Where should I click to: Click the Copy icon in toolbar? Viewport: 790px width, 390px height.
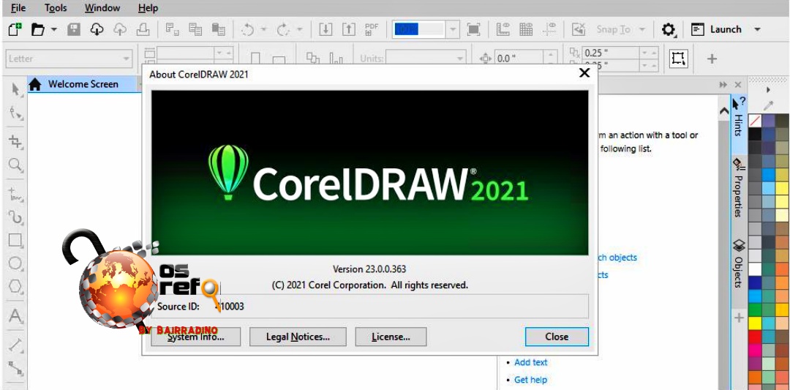pos(195,30)
